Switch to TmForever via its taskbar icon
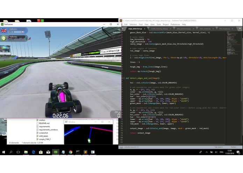This screenshot has width=243, height=173. pyautogui.click(x=56, y=152)
